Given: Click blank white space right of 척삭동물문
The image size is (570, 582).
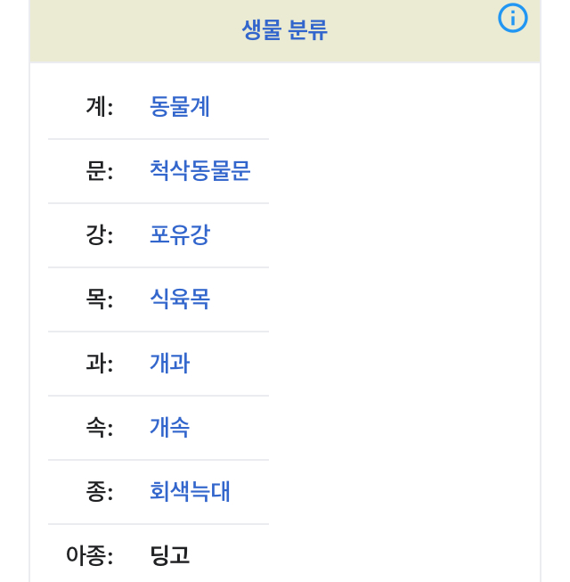Looking at the screenshot, I should [x=401, y=171].
